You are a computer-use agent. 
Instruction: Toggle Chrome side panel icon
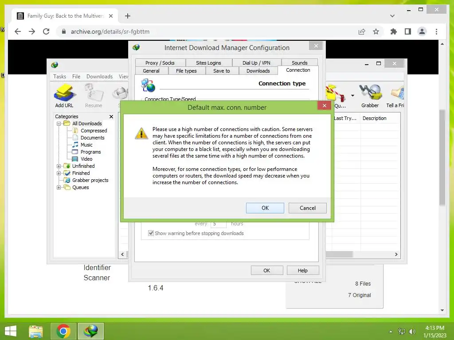click(408, 31)
